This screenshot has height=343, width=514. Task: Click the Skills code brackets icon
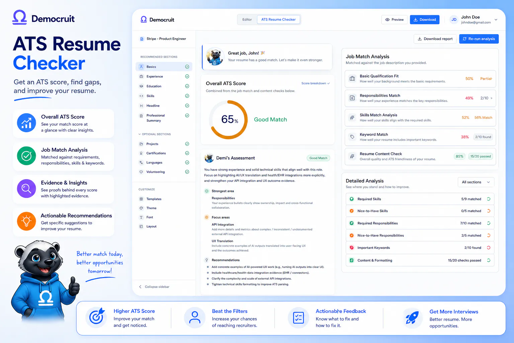coord(141,96)
